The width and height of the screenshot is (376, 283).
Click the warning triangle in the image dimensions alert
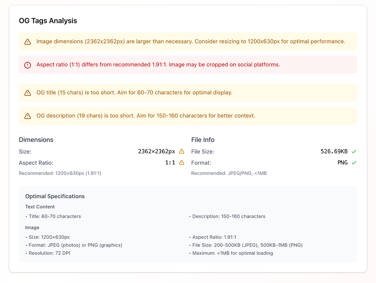coord(27,42)
